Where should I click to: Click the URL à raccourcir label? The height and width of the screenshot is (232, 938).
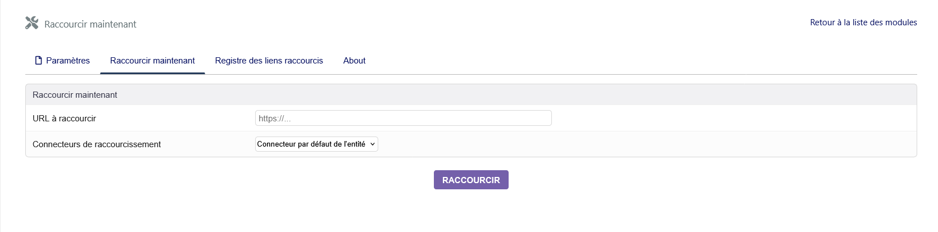click(64, 119)
